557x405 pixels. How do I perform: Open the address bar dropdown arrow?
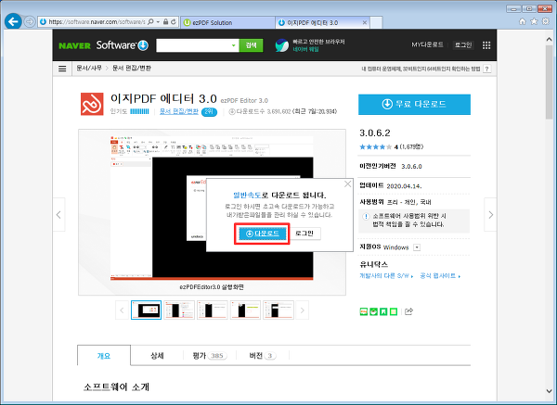click(x=158, y=22)
